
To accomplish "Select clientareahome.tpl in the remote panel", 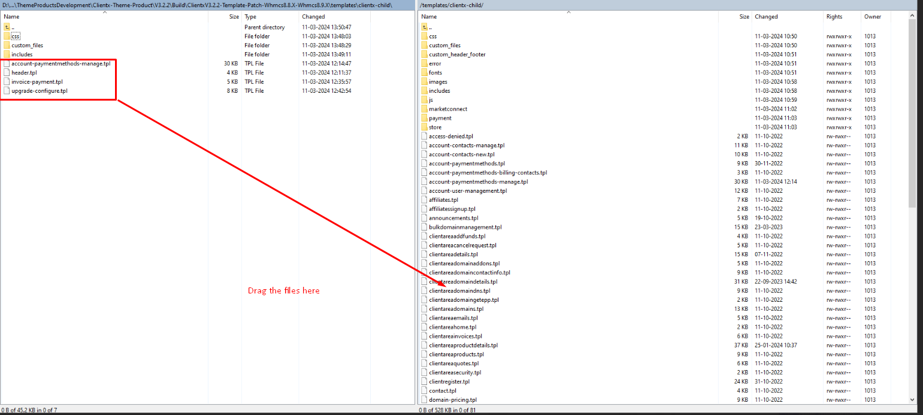I will (x=452, y=327).
